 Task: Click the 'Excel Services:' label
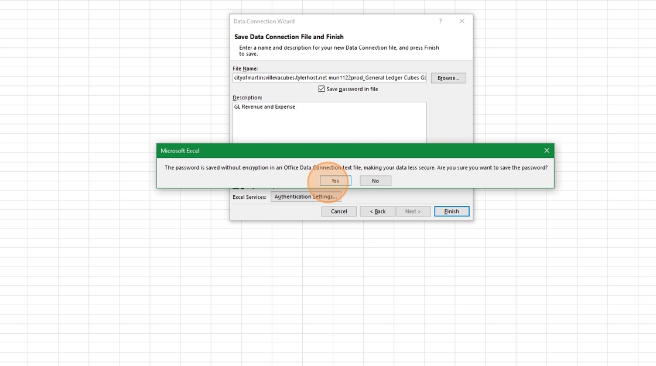tap(250, 197)
